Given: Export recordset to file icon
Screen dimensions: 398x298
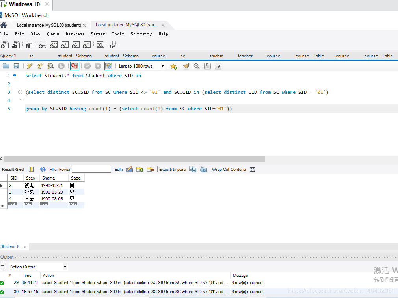Looking at the screenshot, I should (193, 169).
